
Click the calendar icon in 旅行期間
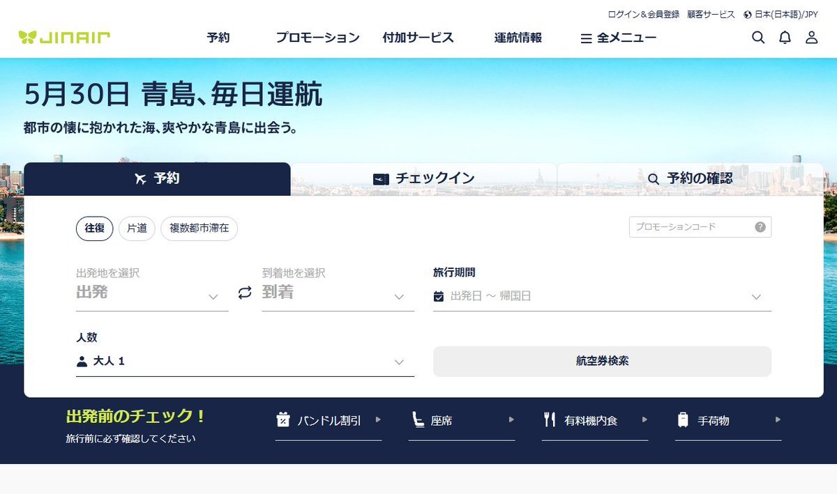439,296
